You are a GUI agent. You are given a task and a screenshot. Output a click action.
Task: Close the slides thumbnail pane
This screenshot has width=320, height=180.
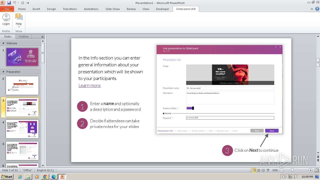tap(42, 36)
